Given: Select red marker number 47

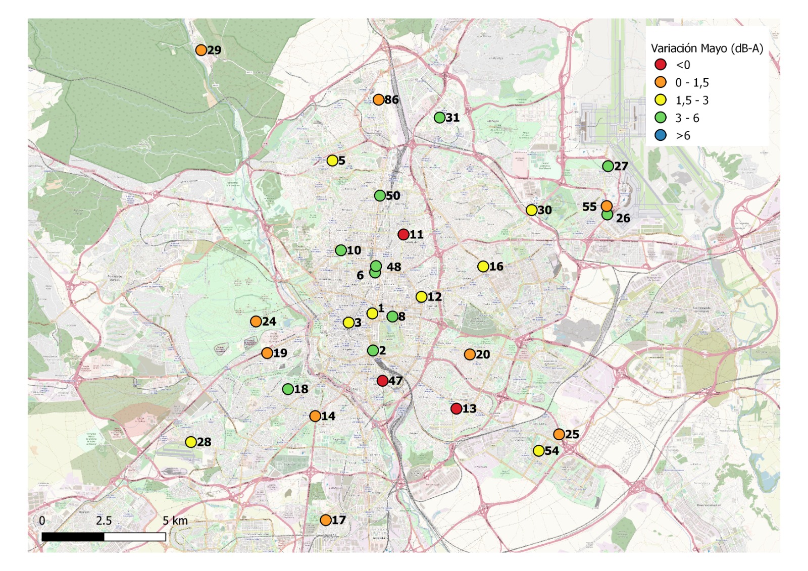Looking at the screenshot, I should 382,381.
